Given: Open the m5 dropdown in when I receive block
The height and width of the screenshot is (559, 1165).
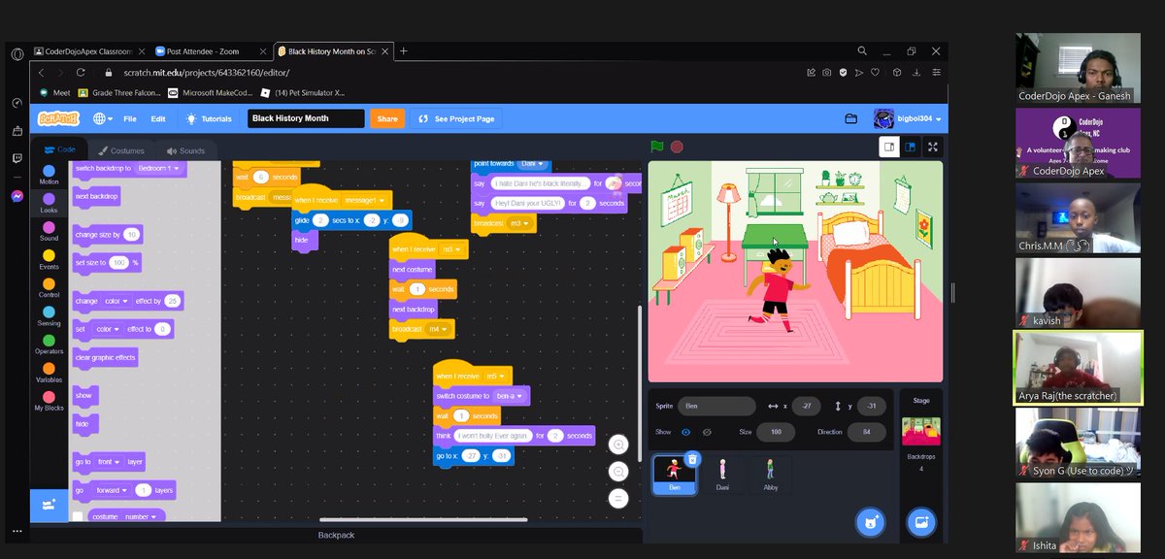Looking at the screenshot, I should click(496, 376).
